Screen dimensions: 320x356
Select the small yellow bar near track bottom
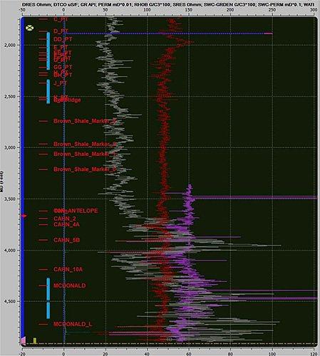[x=35, y=340]
